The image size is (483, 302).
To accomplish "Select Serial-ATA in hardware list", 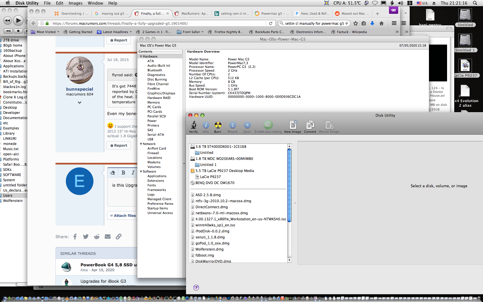I will tap(156, 135).
